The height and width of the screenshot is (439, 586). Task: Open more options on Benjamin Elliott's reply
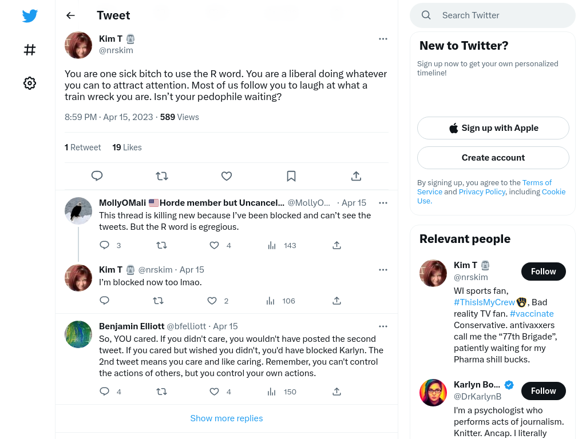(x=383, y=326)
